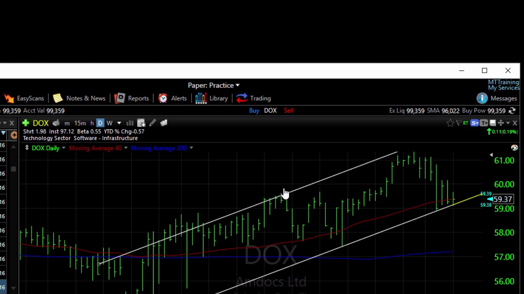Click the Moving Average 40 label
The width and height of the screenshot is (524, 294).
tap(95, 148)
